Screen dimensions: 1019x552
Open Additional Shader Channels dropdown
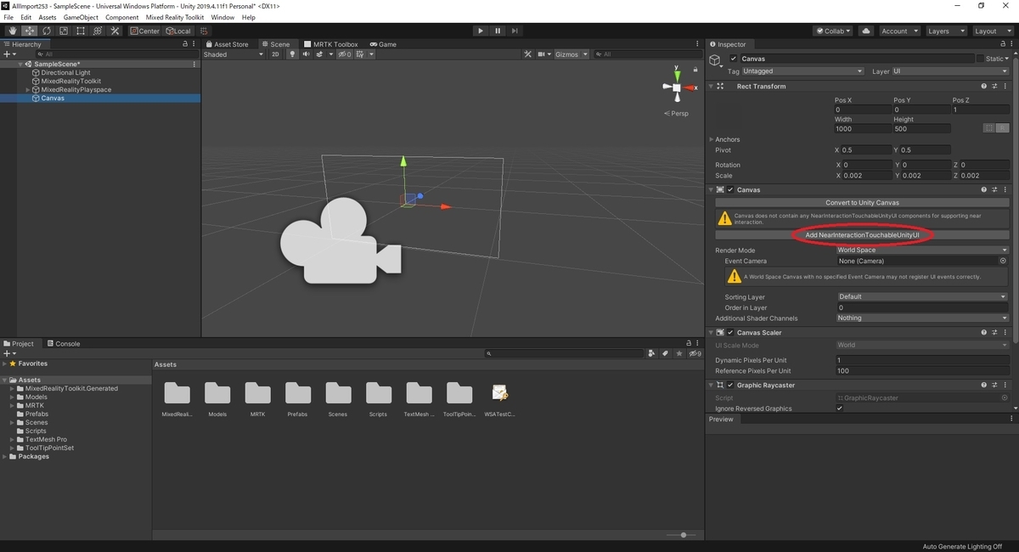921,318
